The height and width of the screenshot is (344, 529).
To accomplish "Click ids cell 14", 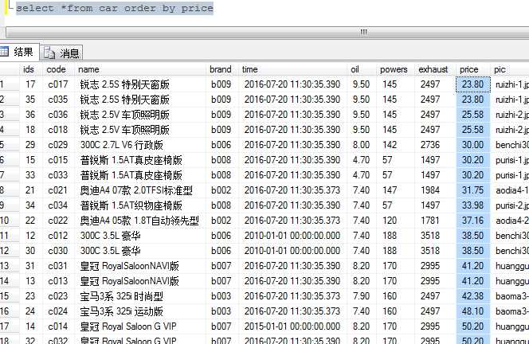I will (30, 326).
